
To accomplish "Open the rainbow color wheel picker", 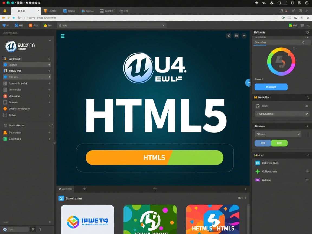I will (x=281, y=61).
